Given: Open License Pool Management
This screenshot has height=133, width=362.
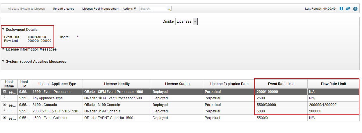Looking at the screenshot, I should [x=101, y=9].
